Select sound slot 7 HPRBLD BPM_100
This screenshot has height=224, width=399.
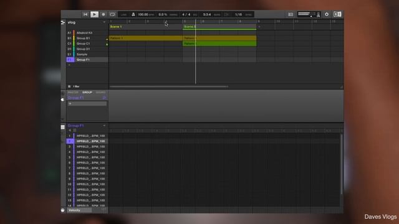(87, 168)
